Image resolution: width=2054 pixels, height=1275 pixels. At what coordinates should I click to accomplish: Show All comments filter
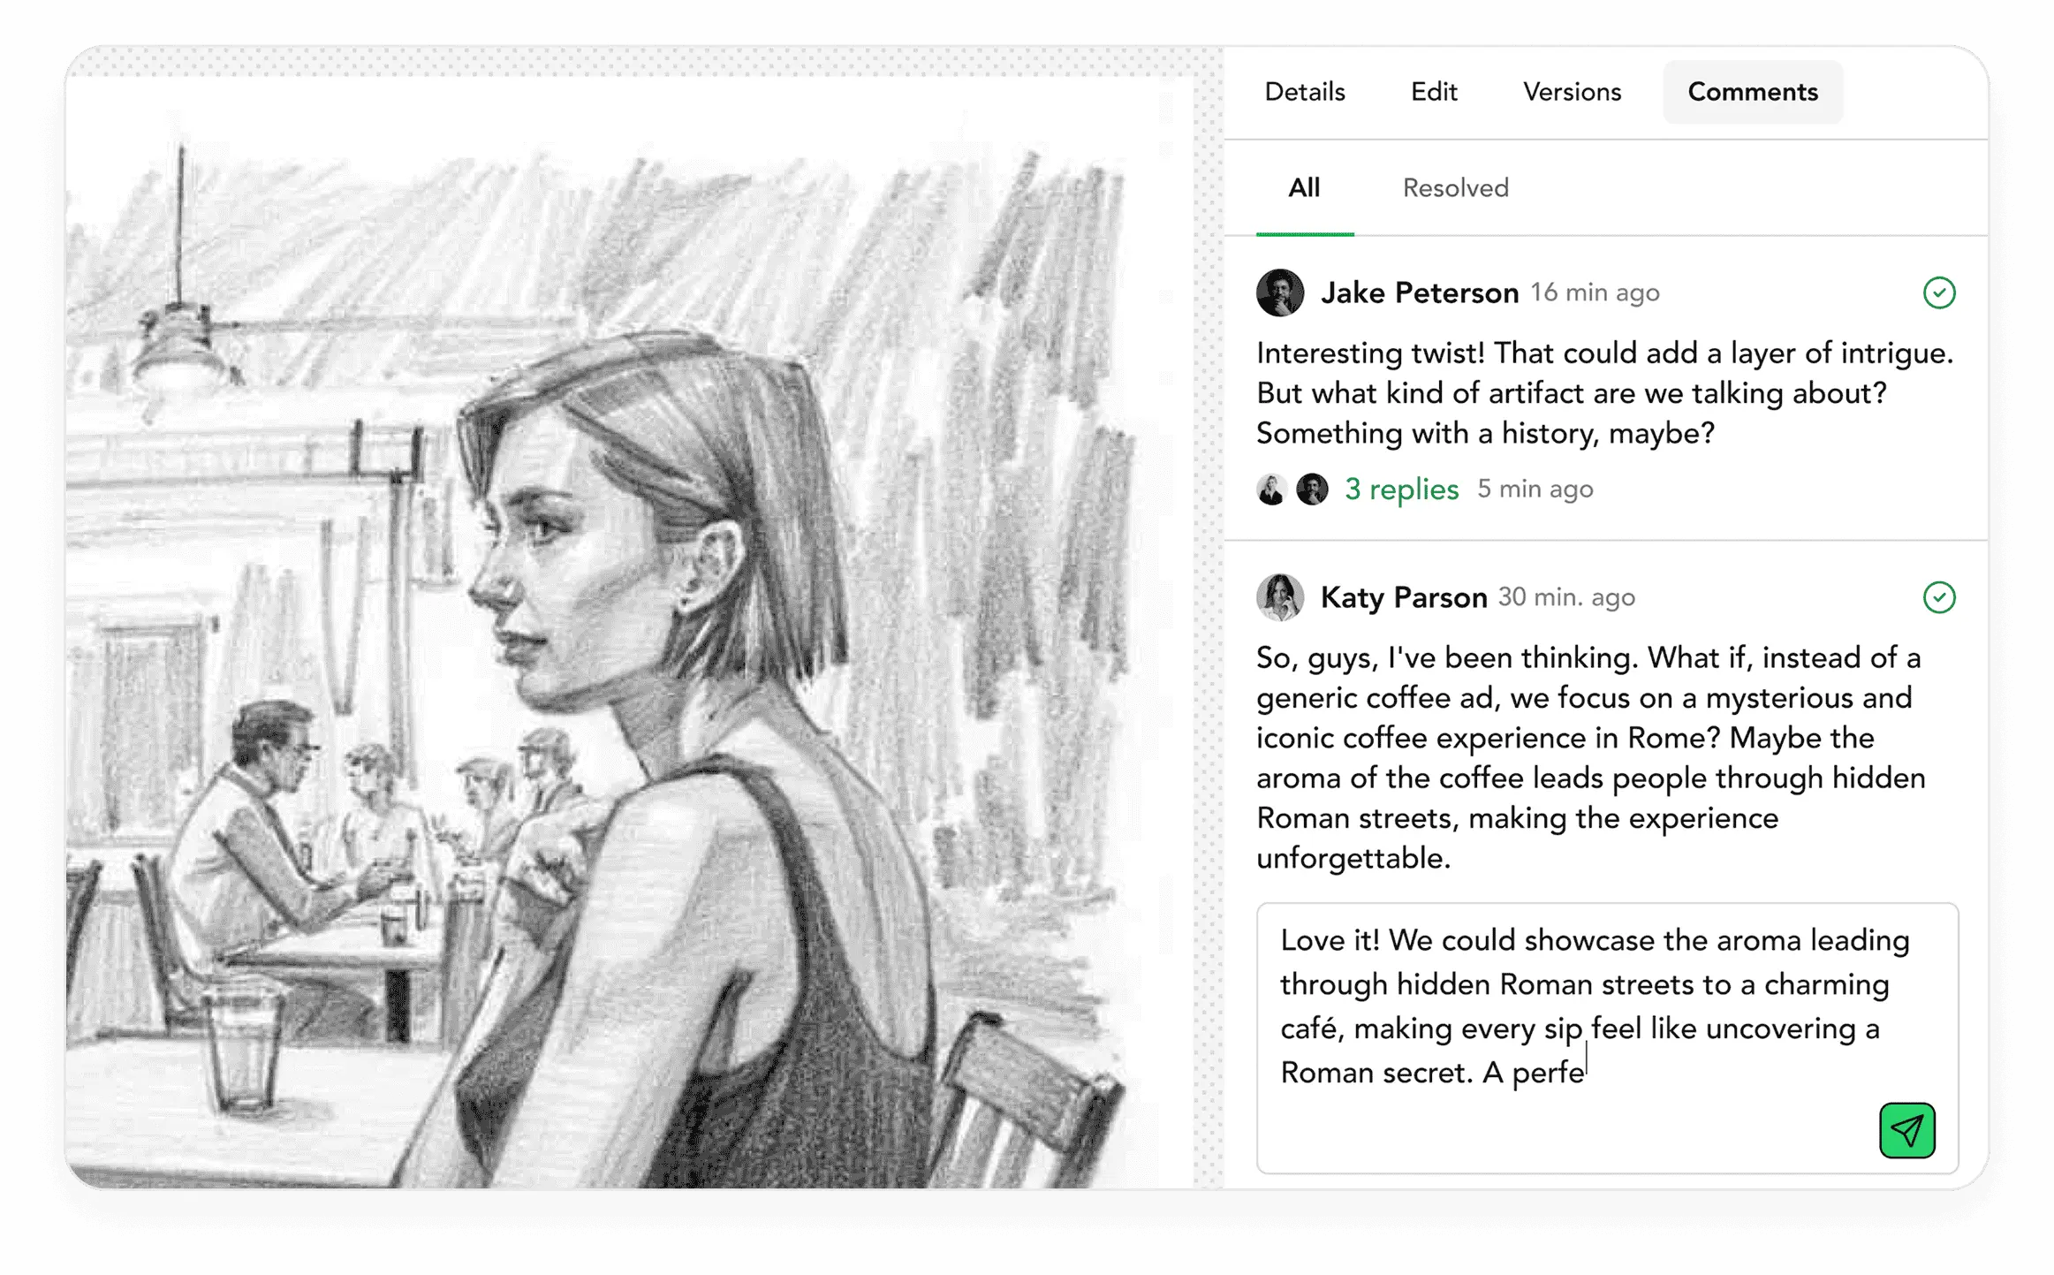tap(1304, 188)
